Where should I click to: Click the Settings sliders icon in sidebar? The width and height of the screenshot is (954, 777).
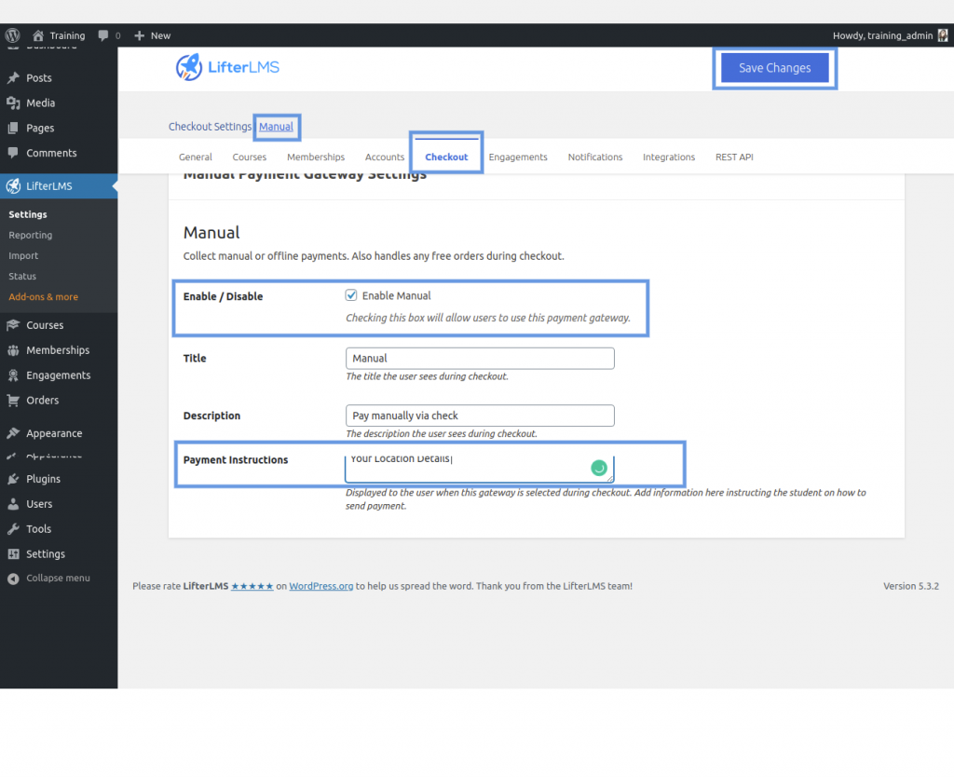tap(13, 553)
